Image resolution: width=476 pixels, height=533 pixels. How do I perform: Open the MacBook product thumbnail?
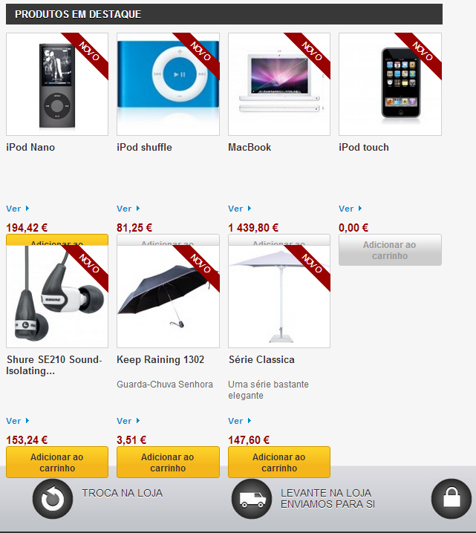coord(279,84)
